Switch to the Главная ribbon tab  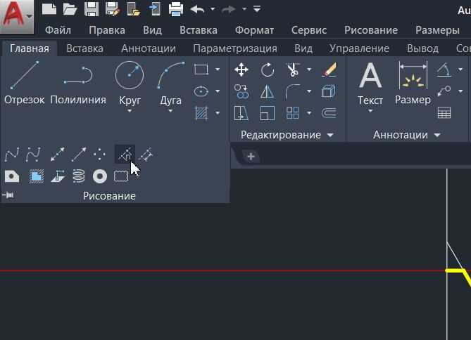point(30,48)
